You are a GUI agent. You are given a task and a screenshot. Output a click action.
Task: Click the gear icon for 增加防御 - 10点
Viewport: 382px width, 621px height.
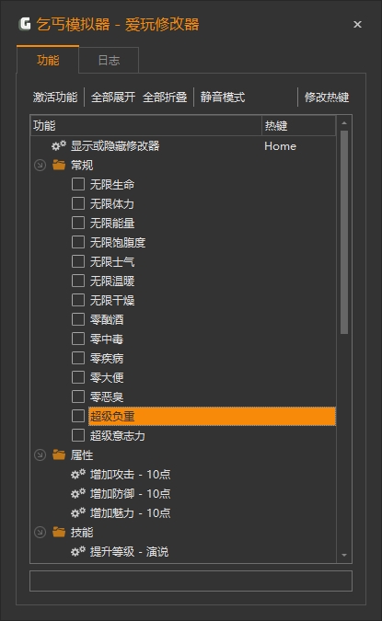(x=78, y=493)
